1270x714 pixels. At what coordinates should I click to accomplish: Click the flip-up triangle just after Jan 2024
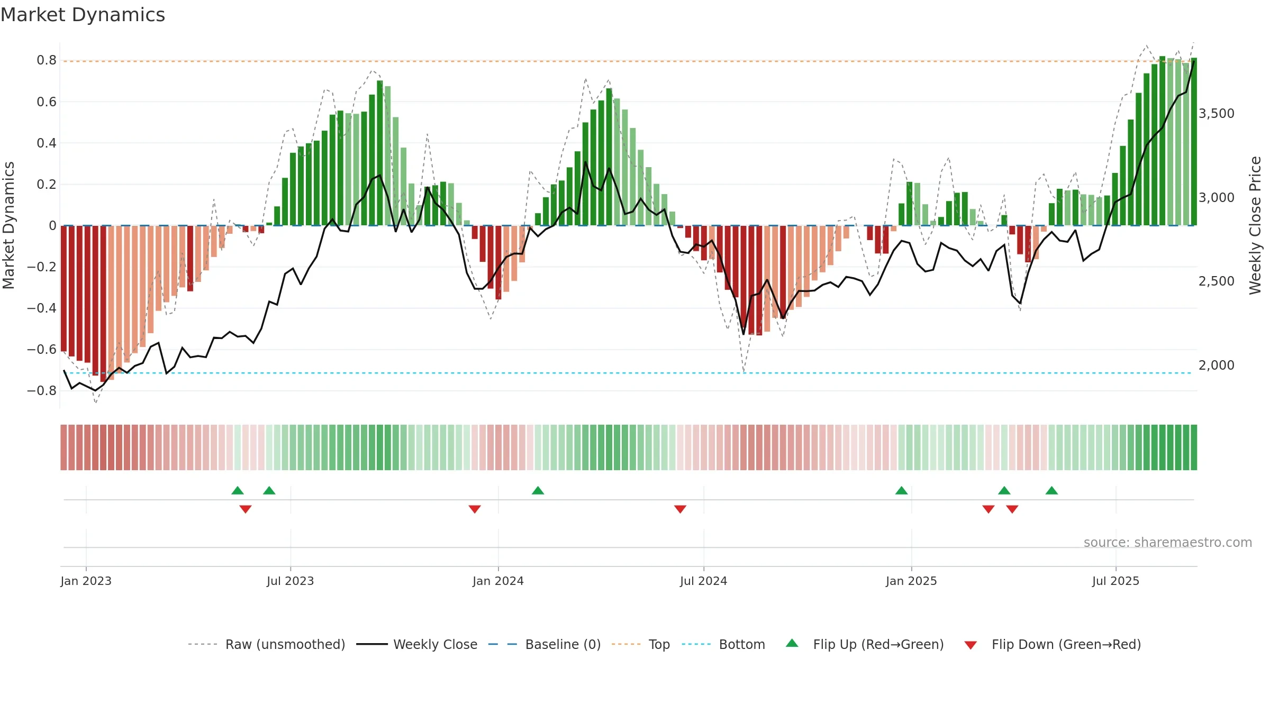click(x=538, y=491)
